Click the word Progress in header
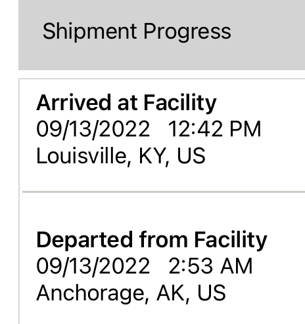 point(187,31)
